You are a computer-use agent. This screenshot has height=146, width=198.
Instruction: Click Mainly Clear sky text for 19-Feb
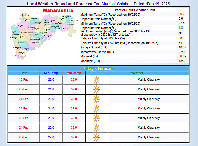pos(149,80)
